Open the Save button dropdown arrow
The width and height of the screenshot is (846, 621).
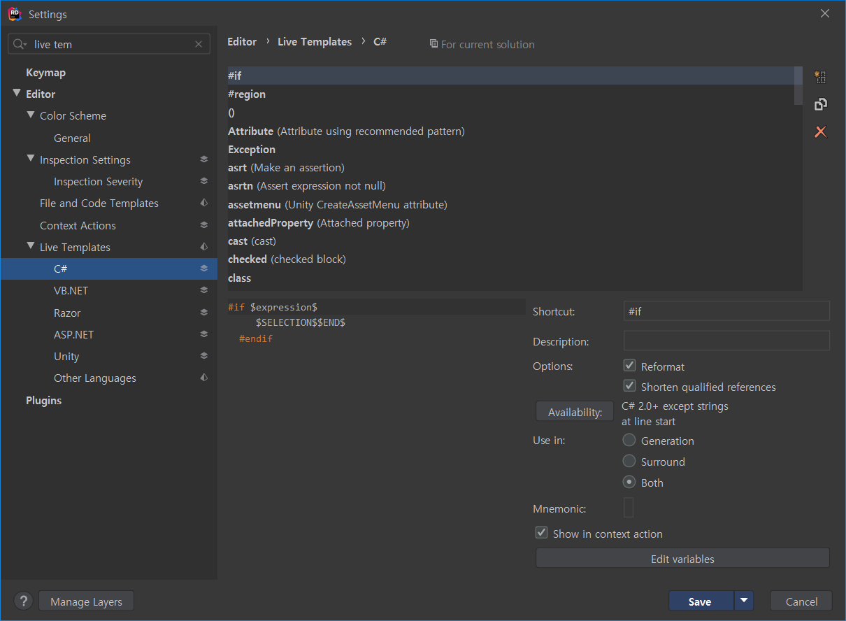[x=744, y=601]
